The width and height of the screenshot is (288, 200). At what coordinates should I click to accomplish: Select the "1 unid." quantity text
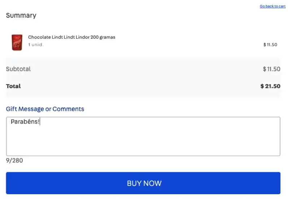pos(36,45)
